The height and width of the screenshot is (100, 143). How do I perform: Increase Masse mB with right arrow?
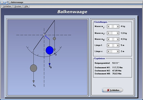tap(118, 39)
